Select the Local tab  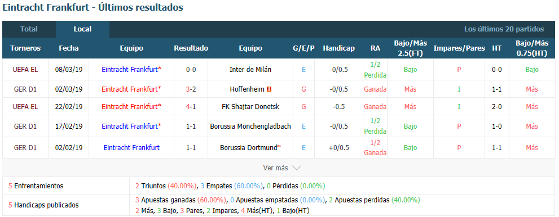point(83,29)
